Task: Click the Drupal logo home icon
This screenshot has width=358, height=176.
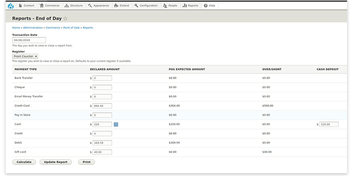Action: [x=11, y=6]
